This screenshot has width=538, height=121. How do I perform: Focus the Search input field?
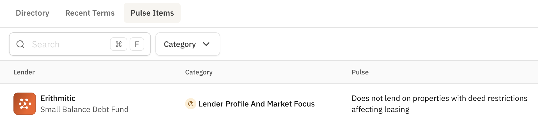tap(70, 44)
